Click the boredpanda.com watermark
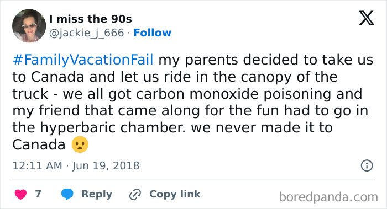Image resolution: width=387 pixels, height=209 pixels. pos(328,197)
